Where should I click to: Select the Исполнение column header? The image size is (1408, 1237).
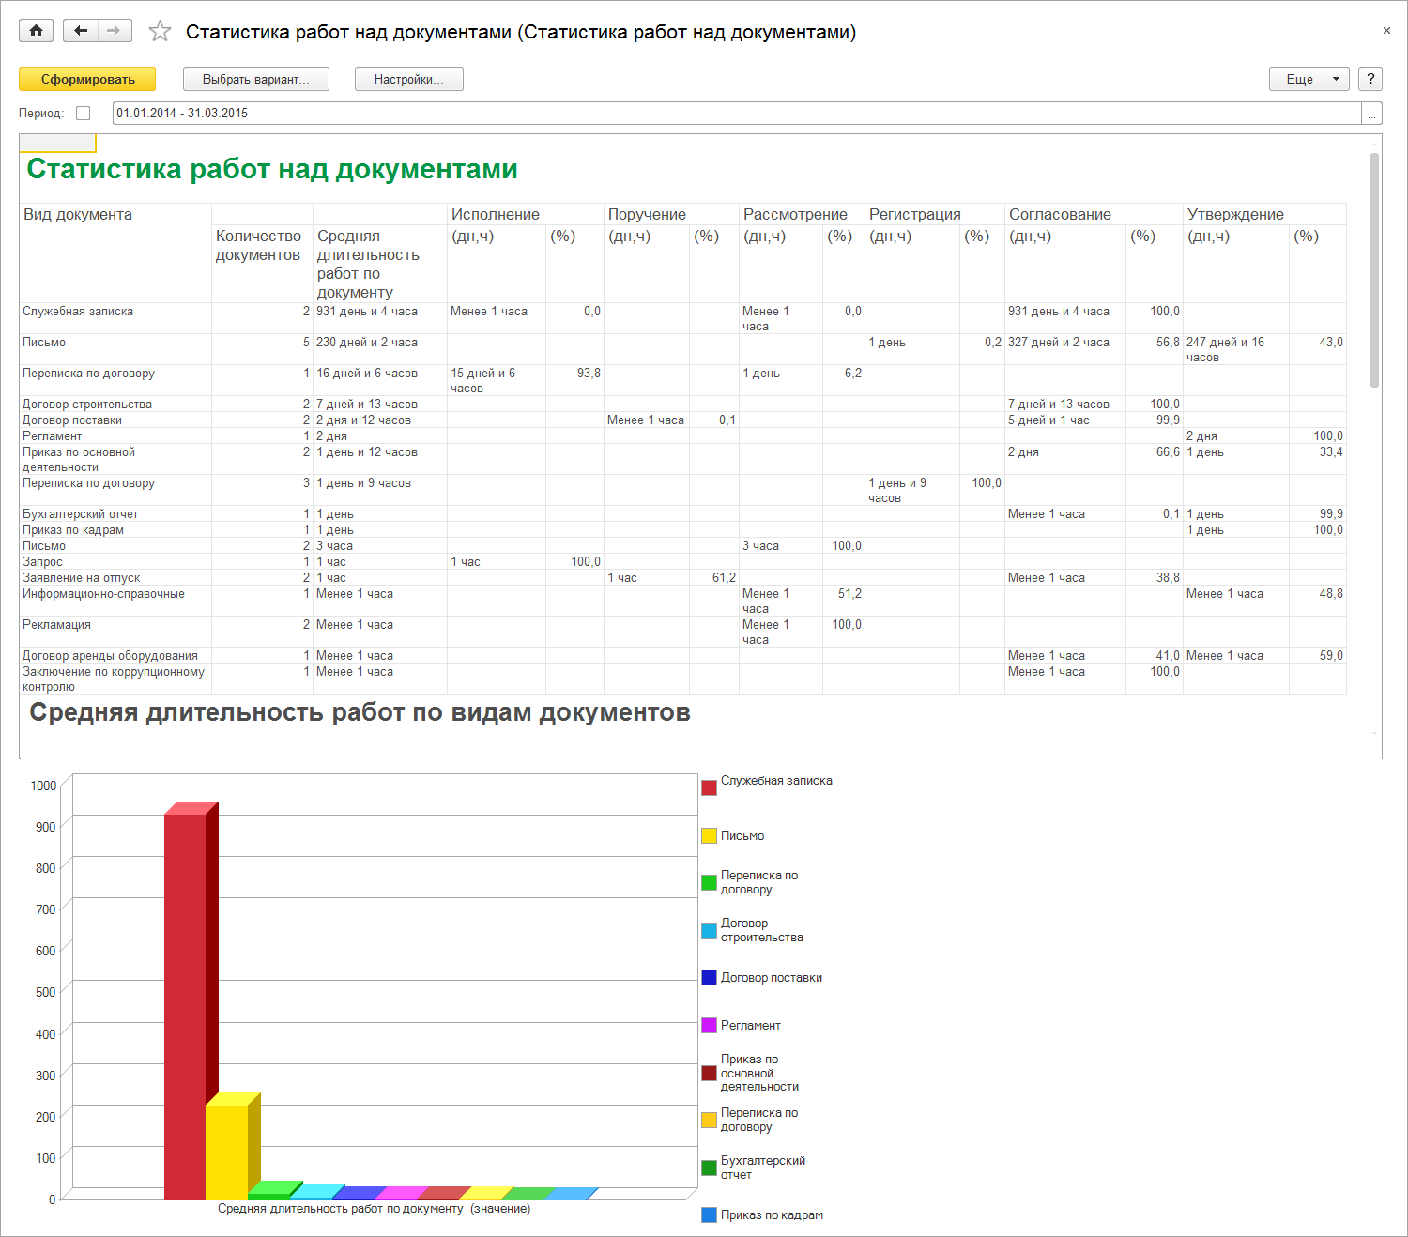coord(496,214)
